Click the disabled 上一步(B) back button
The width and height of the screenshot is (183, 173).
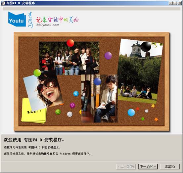coord(126,166)
